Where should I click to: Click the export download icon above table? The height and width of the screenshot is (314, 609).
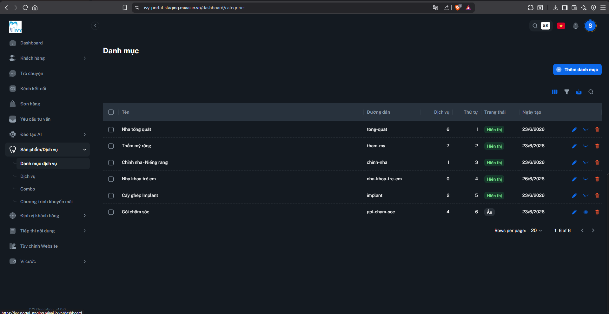579,92
